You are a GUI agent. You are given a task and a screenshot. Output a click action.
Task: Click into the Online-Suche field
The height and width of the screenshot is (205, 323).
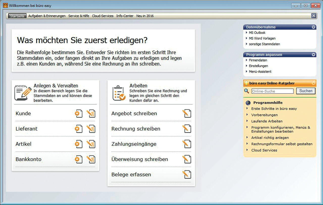pyautogui.click(x=272, y=91)
